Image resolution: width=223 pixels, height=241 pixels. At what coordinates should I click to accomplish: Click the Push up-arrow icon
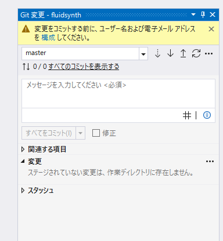[x=183, y=53]
